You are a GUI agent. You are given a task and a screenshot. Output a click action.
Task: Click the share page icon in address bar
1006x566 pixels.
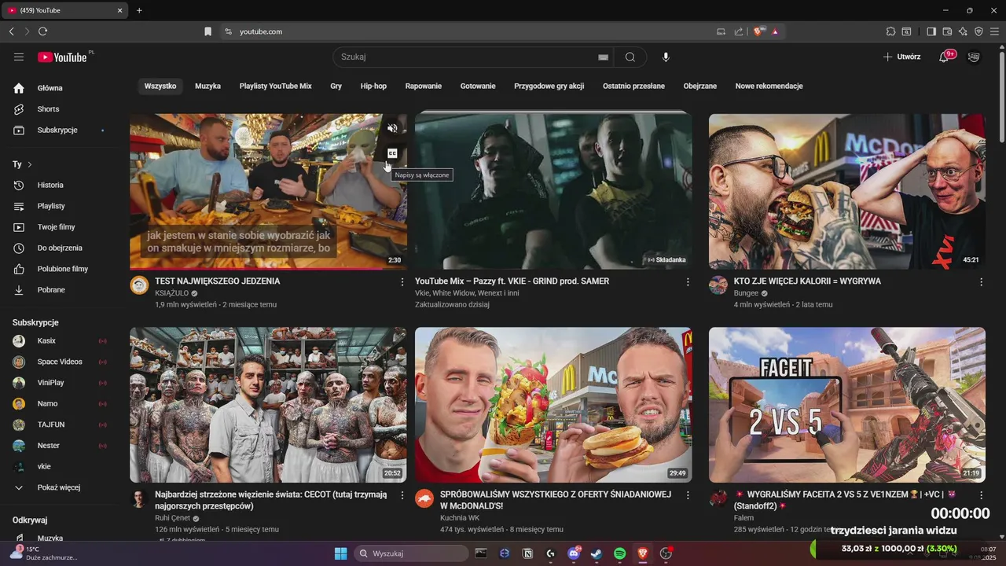click(x=738, y=31)
